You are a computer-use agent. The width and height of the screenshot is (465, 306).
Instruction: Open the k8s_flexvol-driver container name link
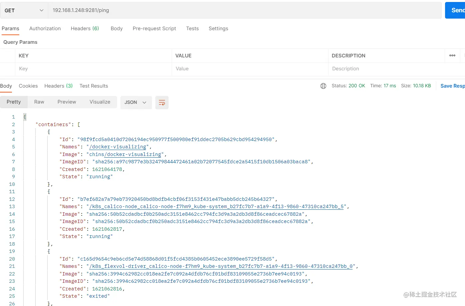coord(221,266)
